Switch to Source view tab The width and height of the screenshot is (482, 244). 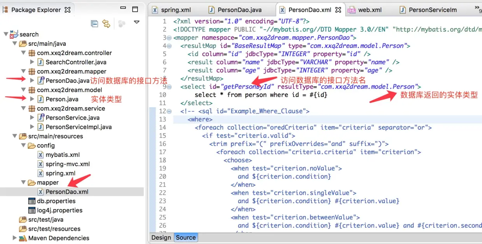[185, 237]
